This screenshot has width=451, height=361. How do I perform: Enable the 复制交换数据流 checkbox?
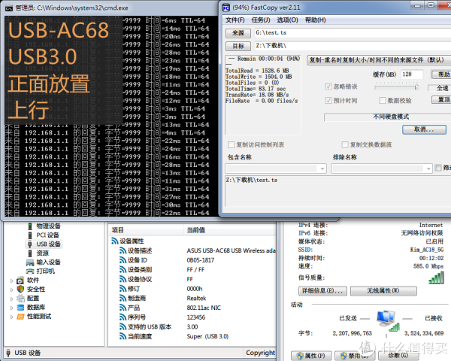344,144
